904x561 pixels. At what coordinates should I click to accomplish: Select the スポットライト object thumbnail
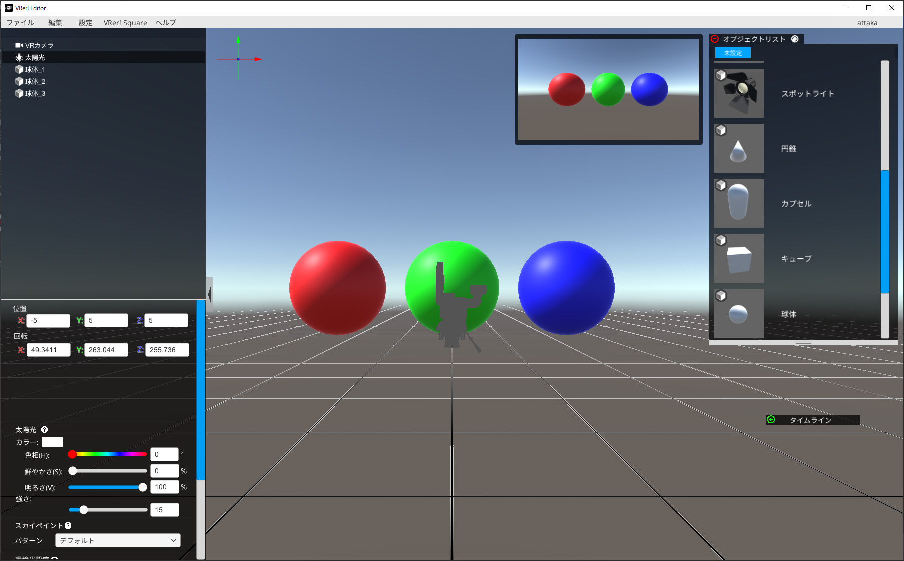739,93
